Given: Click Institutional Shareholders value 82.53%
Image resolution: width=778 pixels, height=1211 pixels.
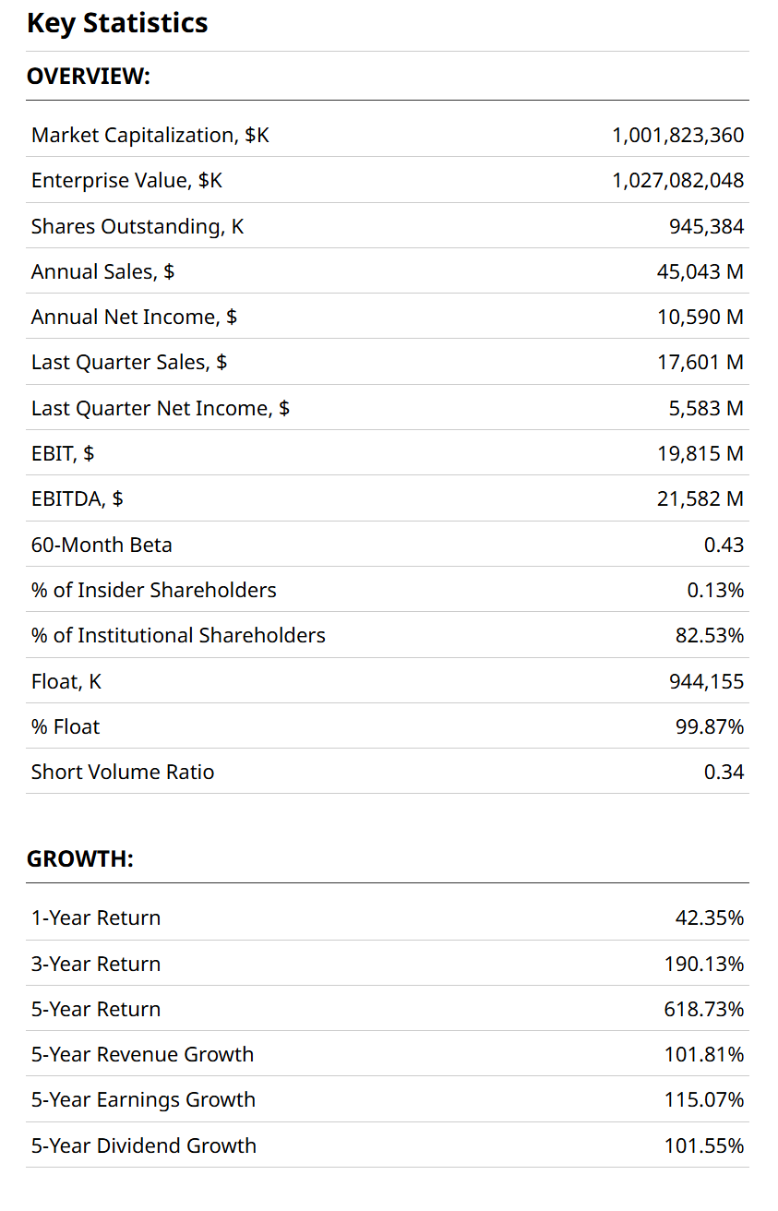Looking at the screenshot, I should (709, 635).
